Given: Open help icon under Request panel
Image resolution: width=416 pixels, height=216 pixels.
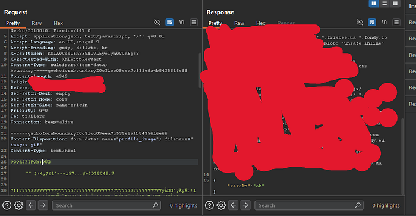Looking at the screenshot, I should click(7, 205).
